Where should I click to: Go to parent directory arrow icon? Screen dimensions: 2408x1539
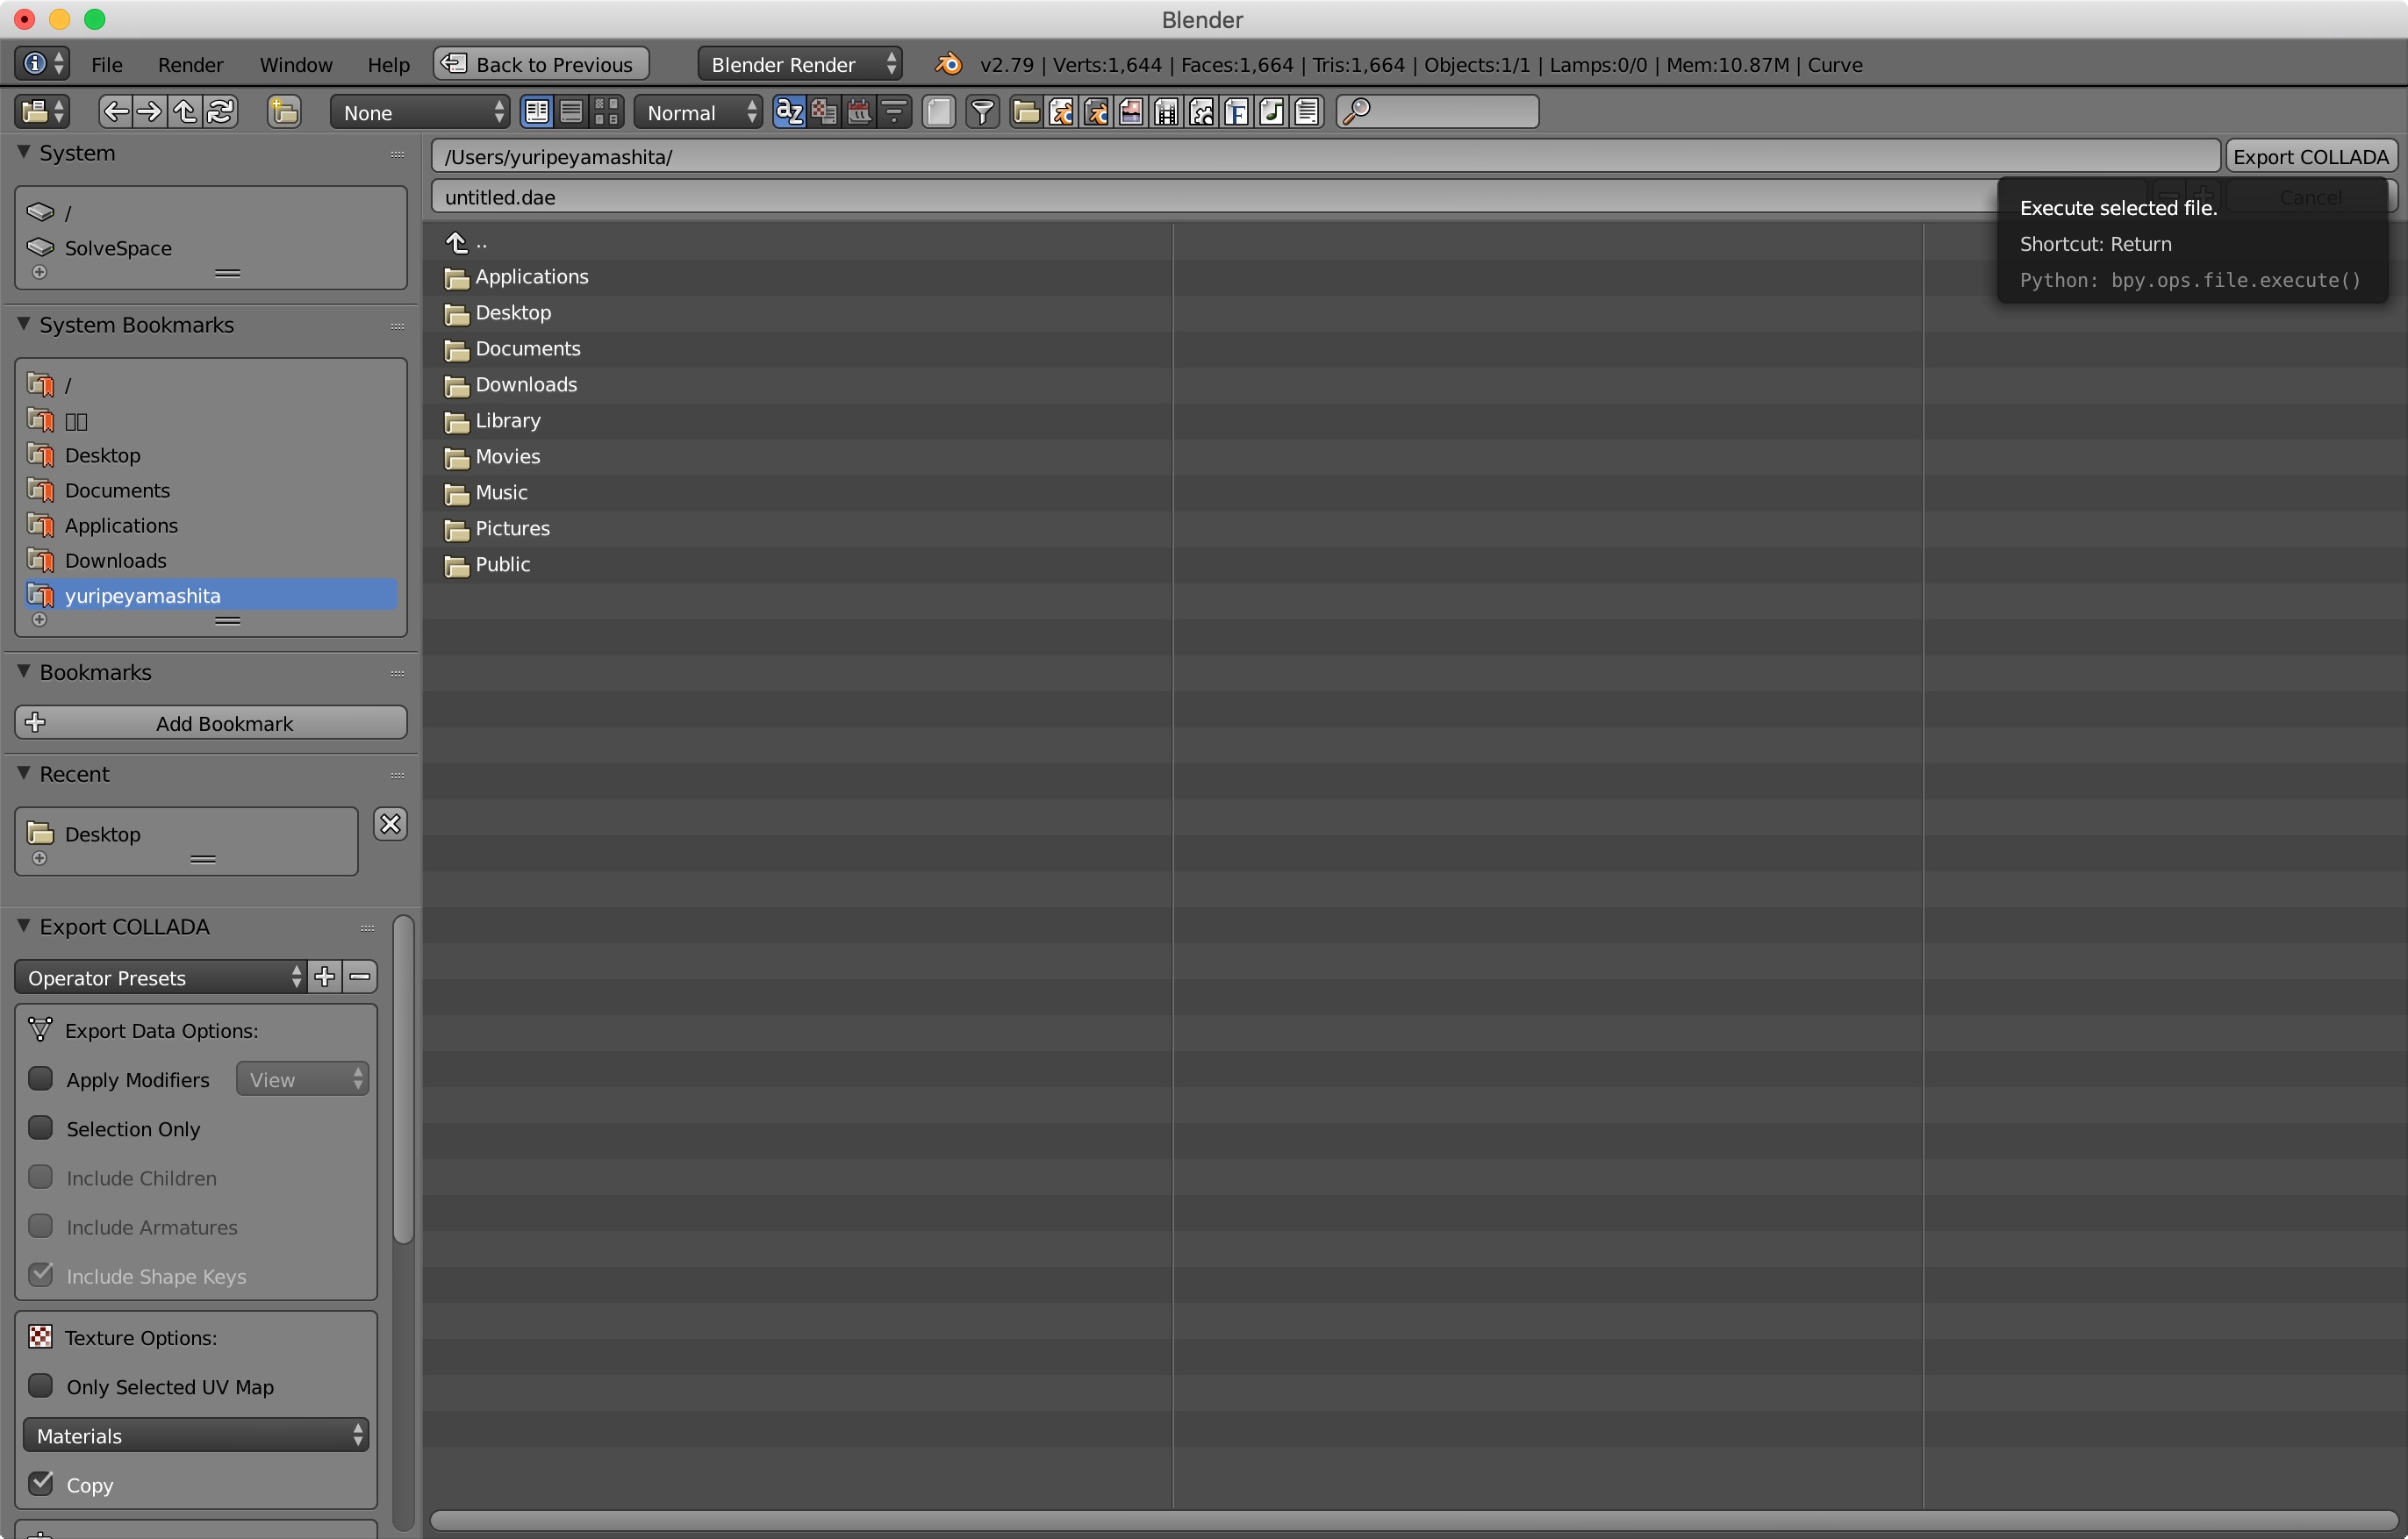pos(185,112)
